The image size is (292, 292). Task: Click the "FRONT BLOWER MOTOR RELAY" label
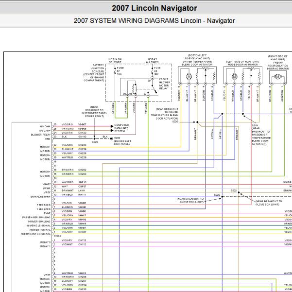tap(165, 84)
